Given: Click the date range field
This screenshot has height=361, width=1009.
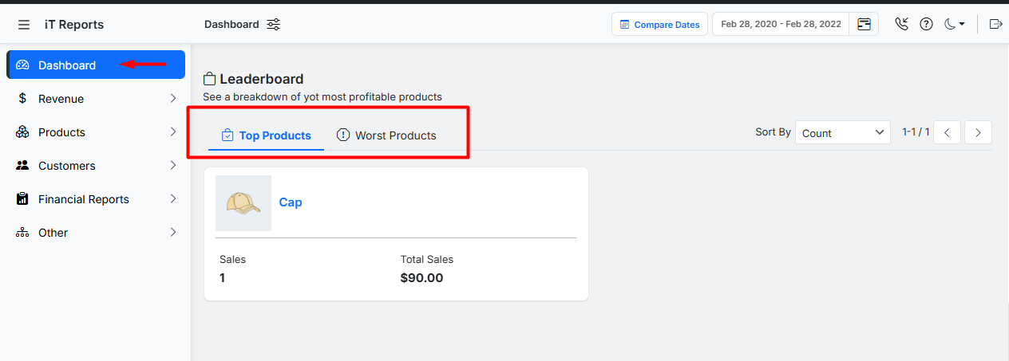Looking at the screenshot, I should coord(780,24).
